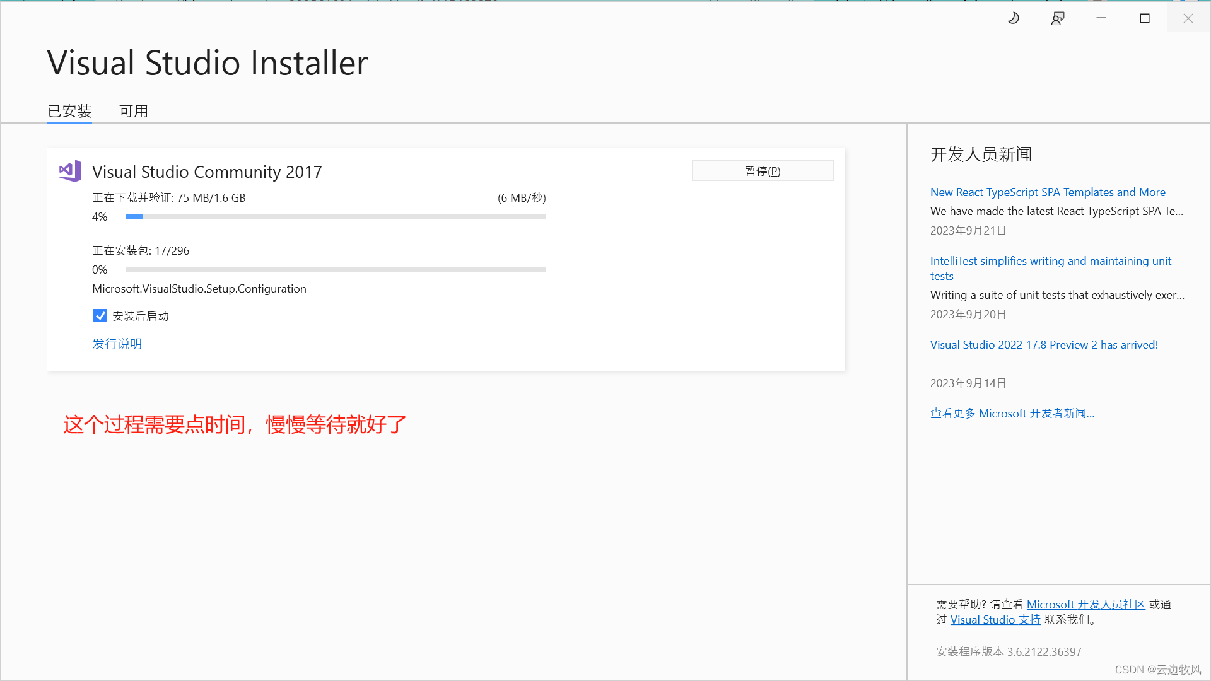Open IntelliTest simplifies writing news link

click(x=1050, y=261)
